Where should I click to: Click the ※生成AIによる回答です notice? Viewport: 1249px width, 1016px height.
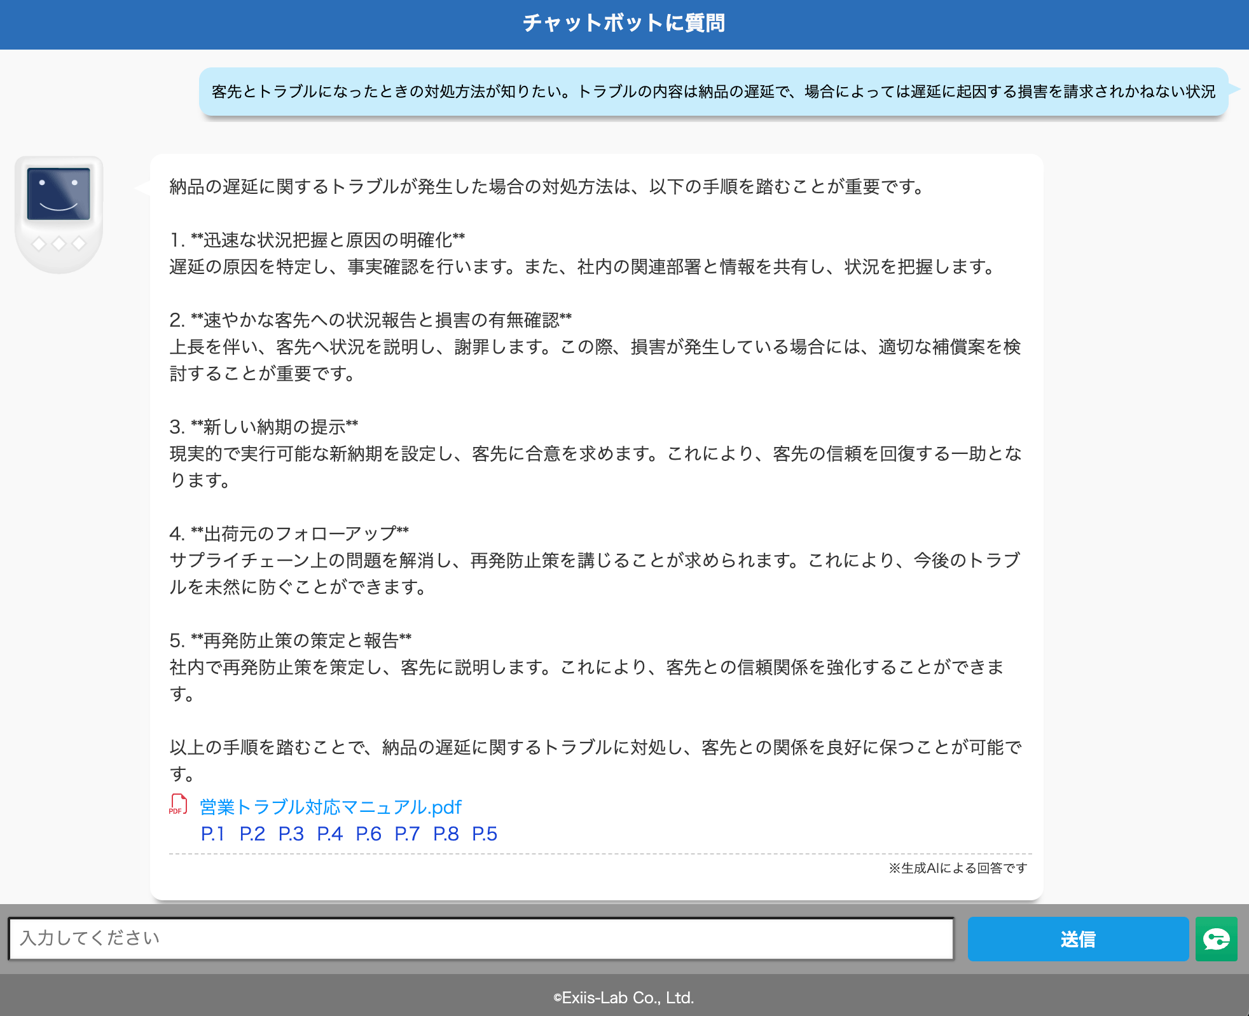(957, 868)
